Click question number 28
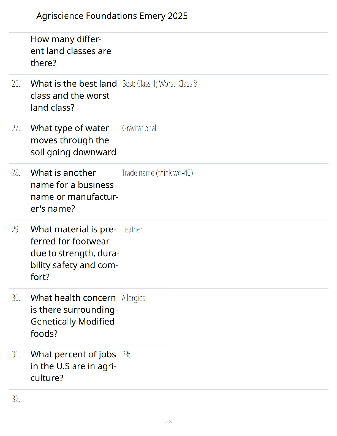 [x=16, y=173]
